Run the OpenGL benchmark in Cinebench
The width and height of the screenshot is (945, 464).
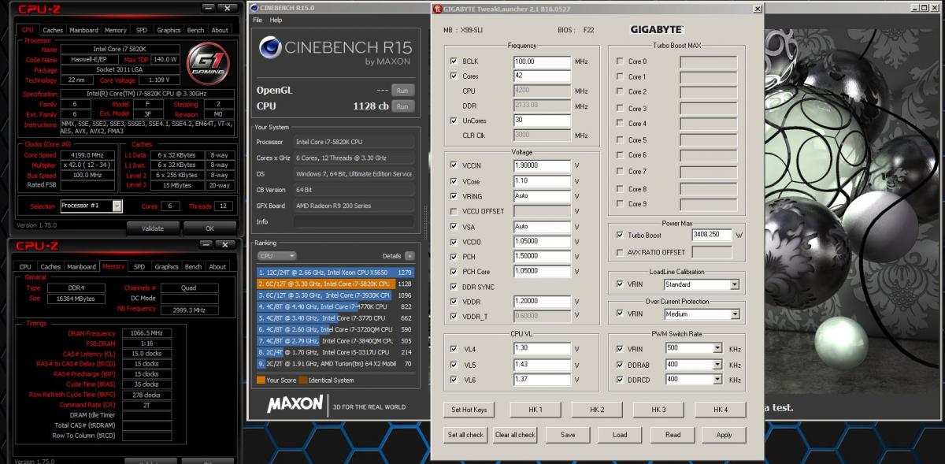(x=402, y=90)
